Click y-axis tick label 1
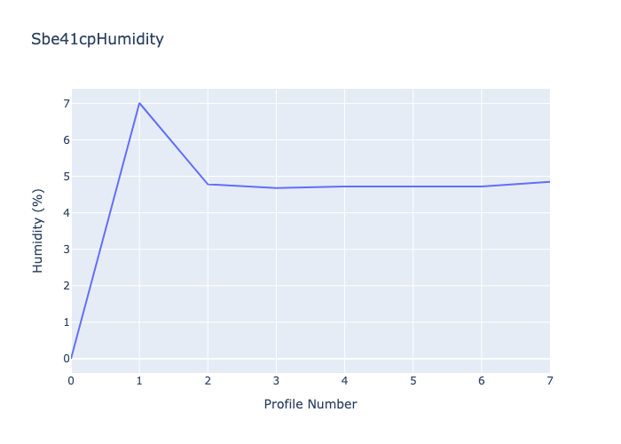The image size is (621, 444). tap(66, 322)
